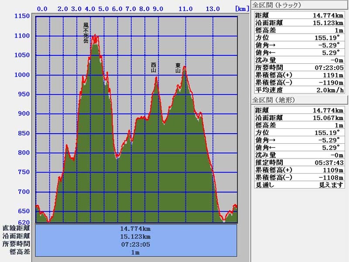349x262 pixels.
Task: Click the 風不死岳 peak label on the chart
Action: [x=86, y=33]
